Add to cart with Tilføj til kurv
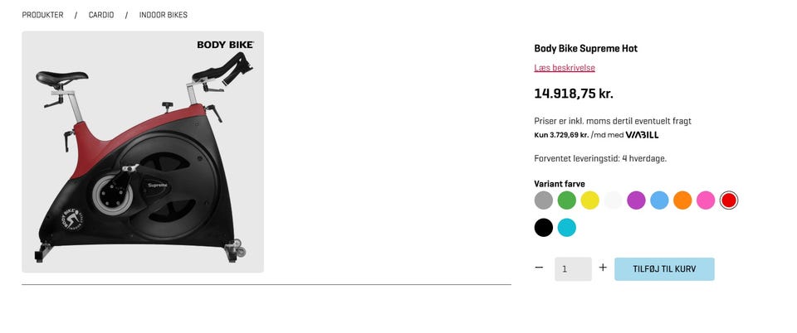 [664, 269]
